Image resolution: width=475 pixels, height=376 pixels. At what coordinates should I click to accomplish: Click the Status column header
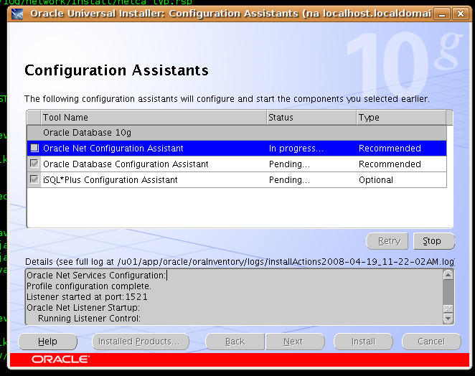311,118
